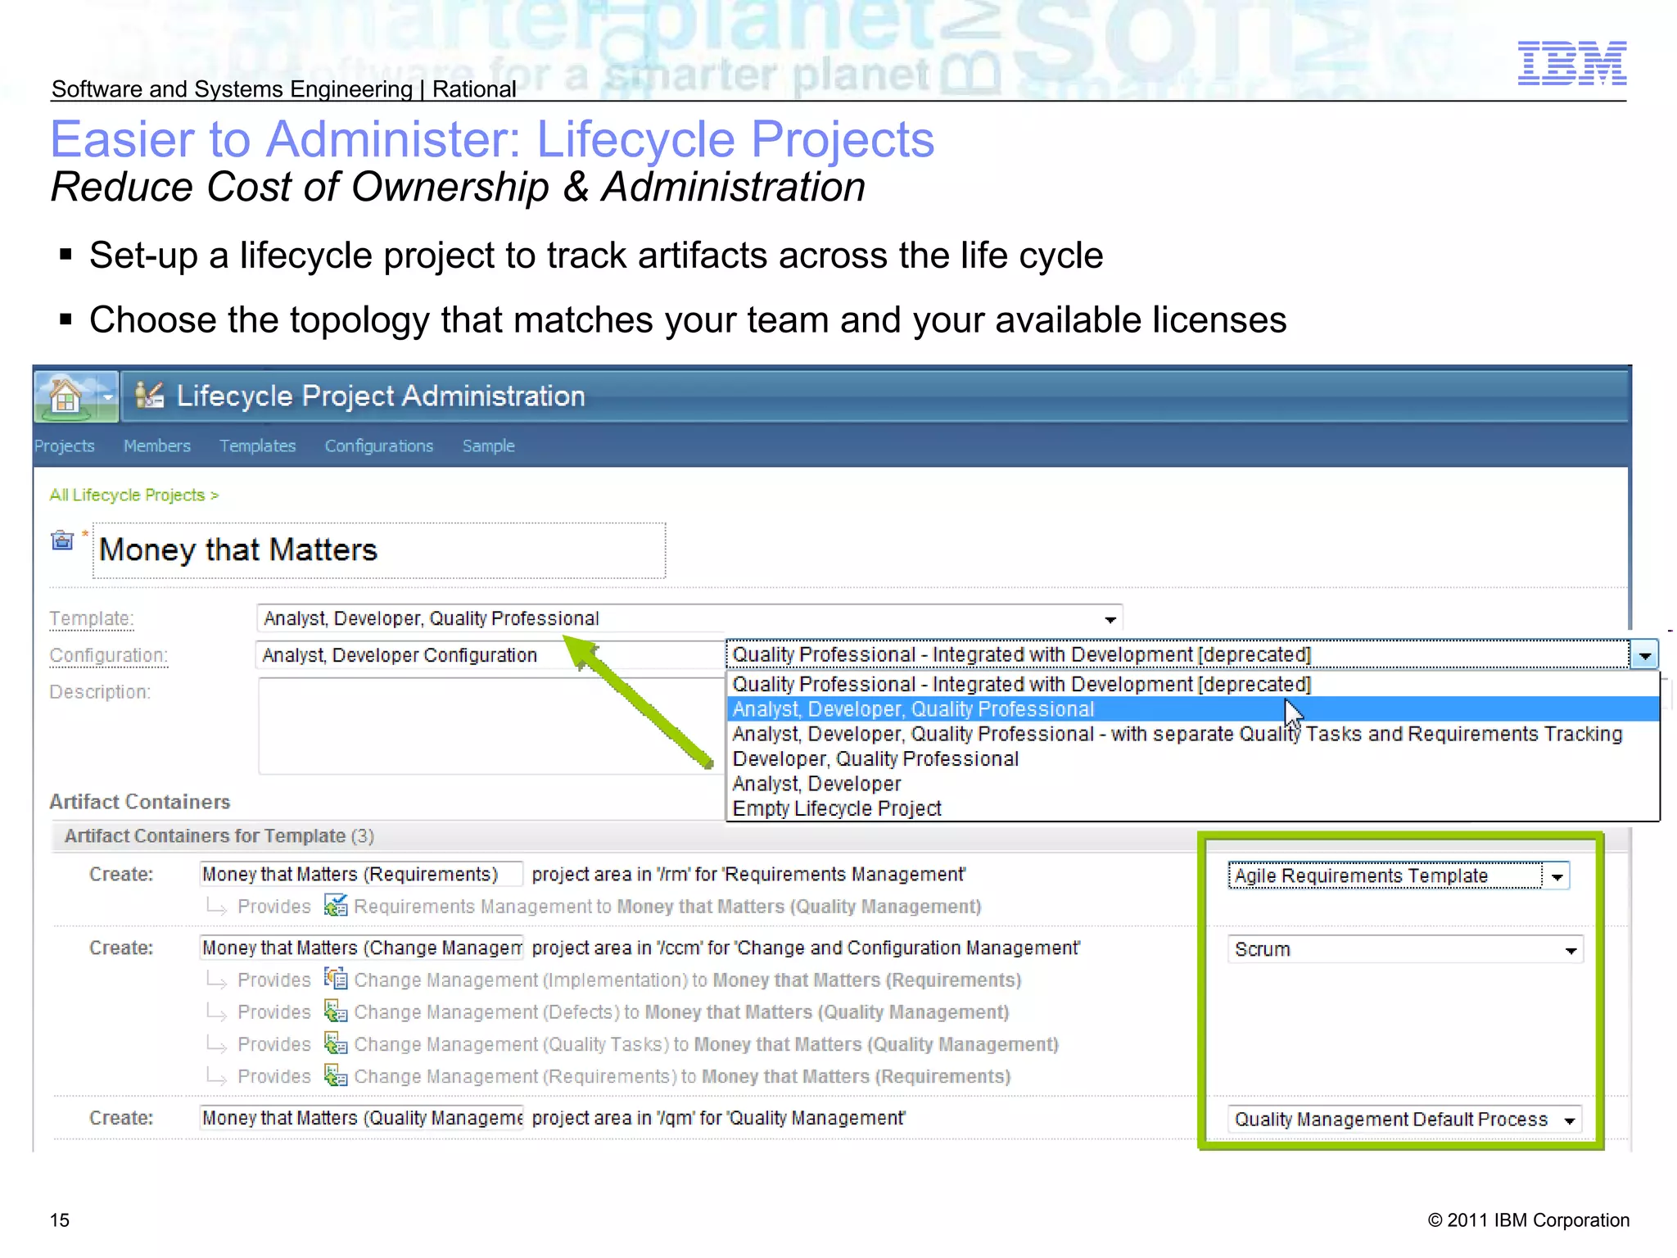The image size is (1677, 1258).
Task: Select option with separate Quality Tasks and Requirements Tracking
Action: click(x=1193, y=734)
